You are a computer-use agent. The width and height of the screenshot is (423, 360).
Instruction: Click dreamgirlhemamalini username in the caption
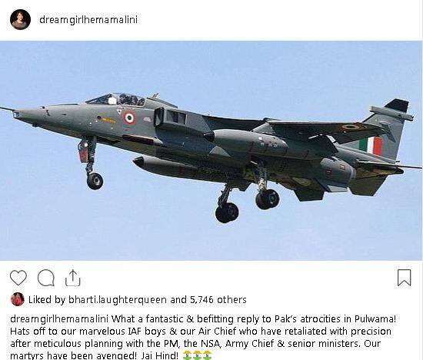(x=59, y=319)
